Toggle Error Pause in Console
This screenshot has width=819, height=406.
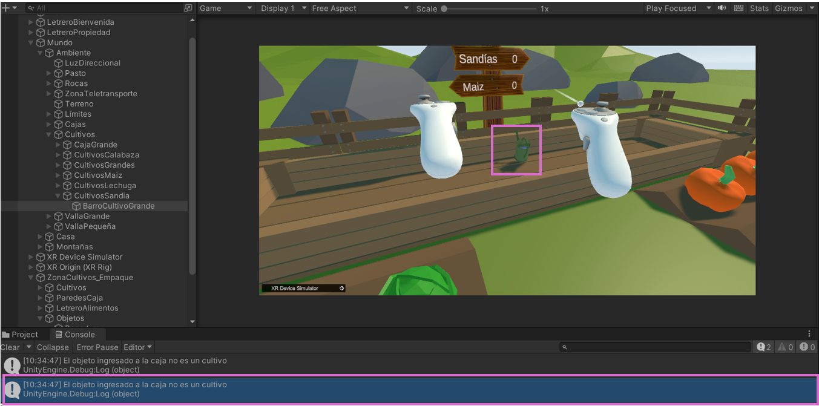click(x=97, y=347)
